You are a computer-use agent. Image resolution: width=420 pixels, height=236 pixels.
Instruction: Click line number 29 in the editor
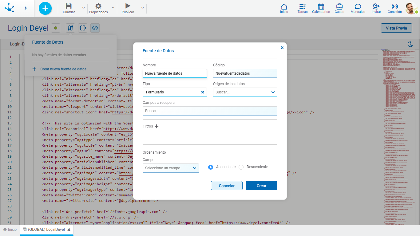coord(9,212)
